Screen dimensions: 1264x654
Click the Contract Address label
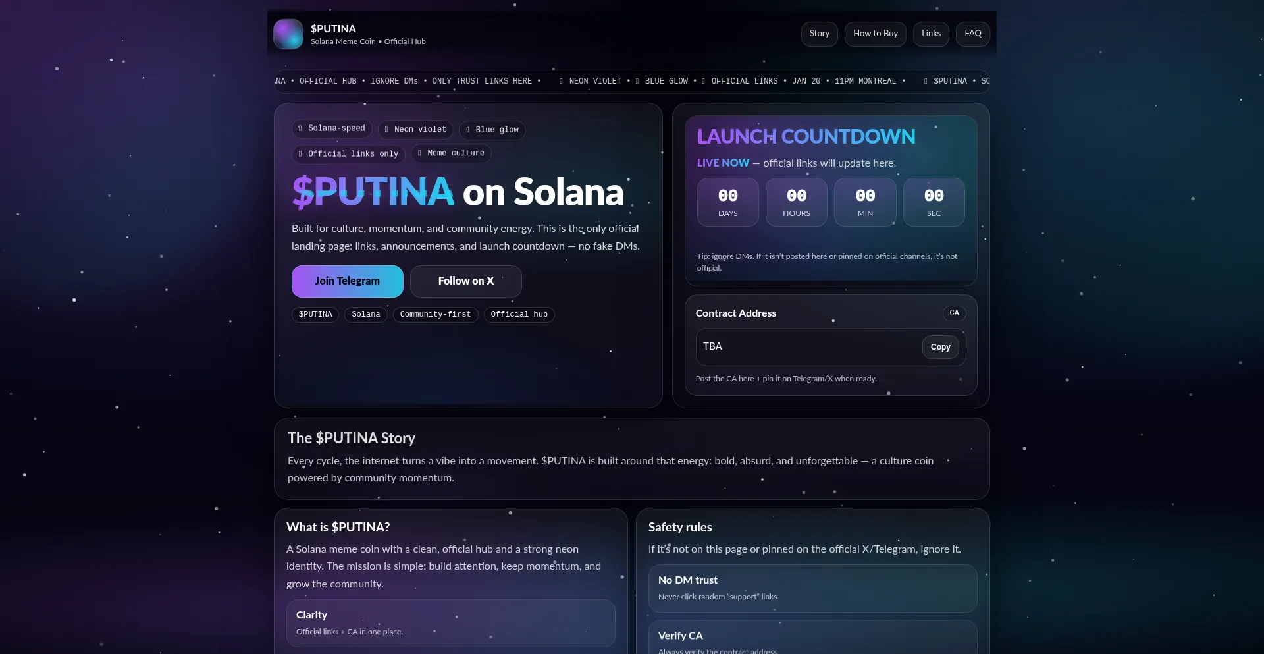coord(736,313)
